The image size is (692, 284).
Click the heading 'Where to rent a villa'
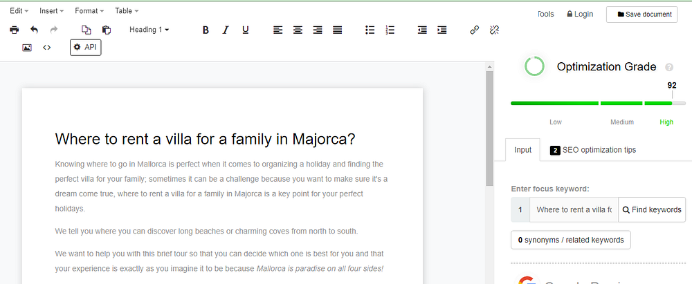pyautogui.click(x=206, y=140)
